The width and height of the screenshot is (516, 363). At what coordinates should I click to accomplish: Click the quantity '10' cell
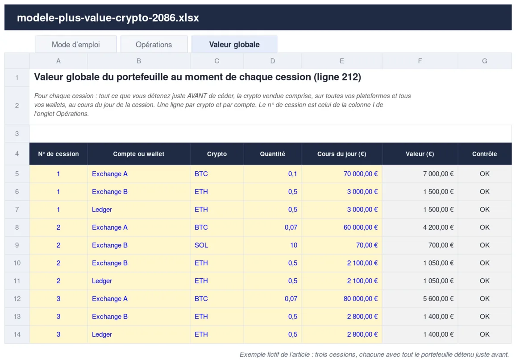(272, 245)
